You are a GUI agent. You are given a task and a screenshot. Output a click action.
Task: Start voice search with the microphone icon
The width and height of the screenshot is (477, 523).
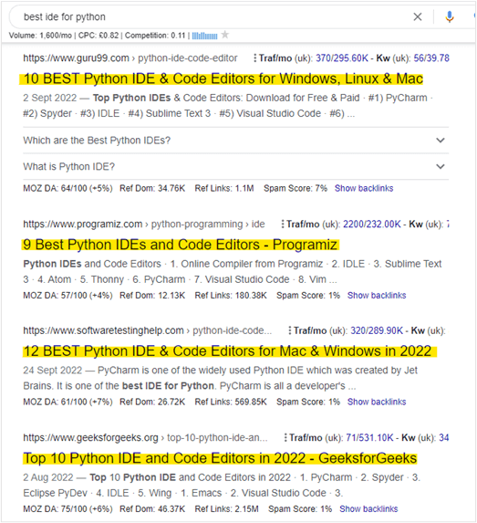coord(450,16)
